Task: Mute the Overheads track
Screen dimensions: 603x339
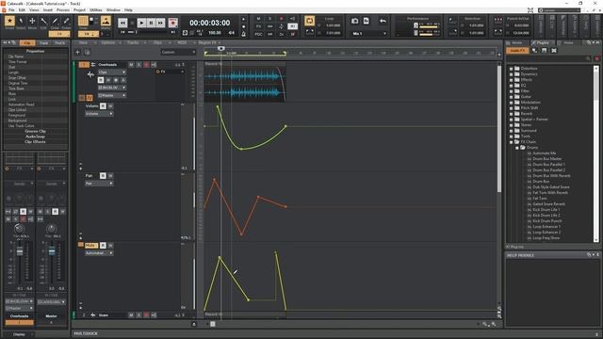Action: click(131, 65)
